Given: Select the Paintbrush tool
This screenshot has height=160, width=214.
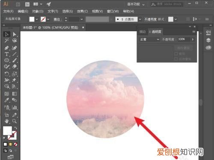Looking at the screenshot, I should (15, 60).
